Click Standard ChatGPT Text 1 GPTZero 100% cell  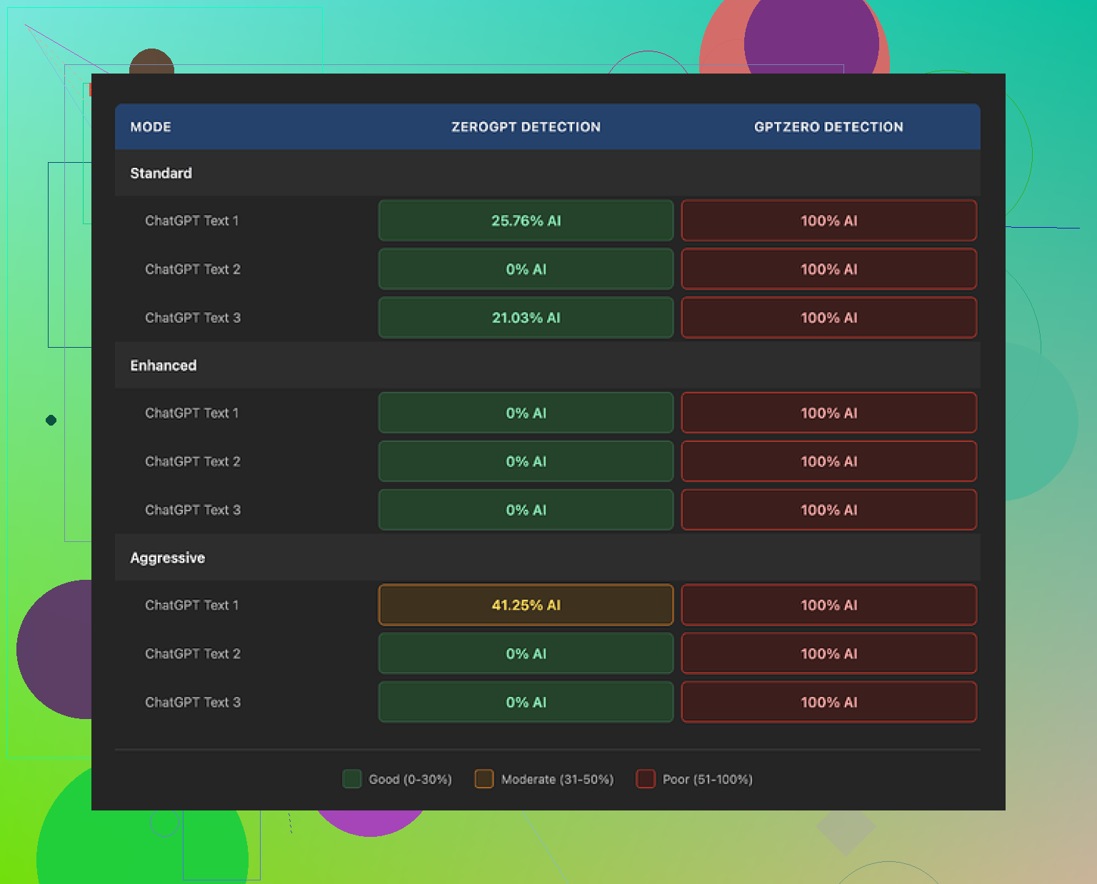828,221
